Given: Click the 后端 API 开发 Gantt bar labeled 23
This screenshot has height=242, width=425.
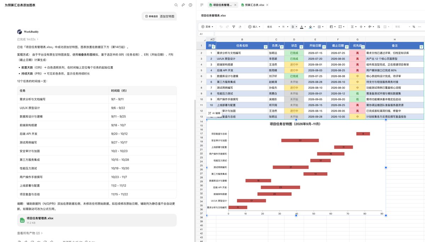Looking at the screenshot, I should [x=280, y=187].
